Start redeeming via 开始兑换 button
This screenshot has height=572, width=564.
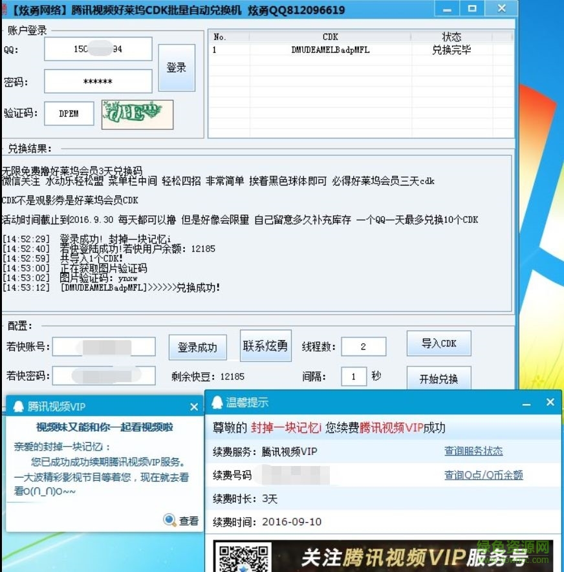439,380
